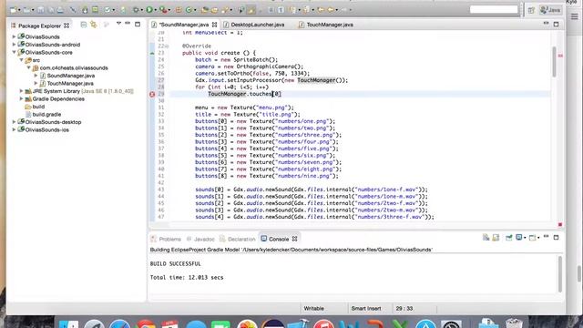Maximize the editor area

click(557, 25)
